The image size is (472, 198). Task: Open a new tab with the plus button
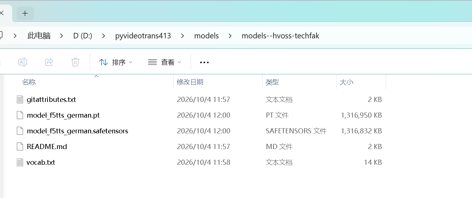(25, 14)
